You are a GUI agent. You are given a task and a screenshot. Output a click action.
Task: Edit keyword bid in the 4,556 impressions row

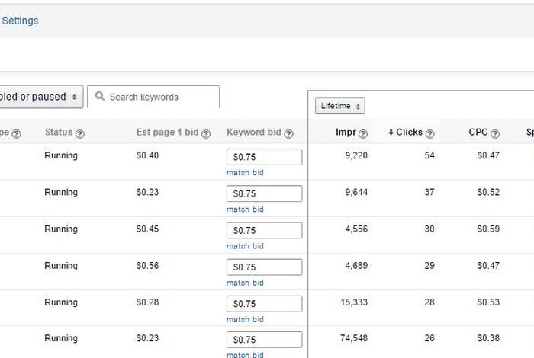point(264,230)
